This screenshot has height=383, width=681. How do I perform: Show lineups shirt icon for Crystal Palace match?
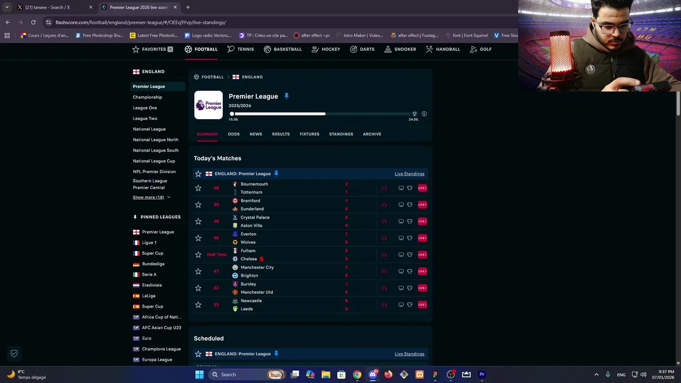click(410, 221)
